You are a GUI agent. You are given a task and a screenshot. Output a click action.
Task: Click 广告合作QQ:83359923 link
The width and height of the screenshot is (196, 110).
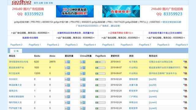point(98,26)
